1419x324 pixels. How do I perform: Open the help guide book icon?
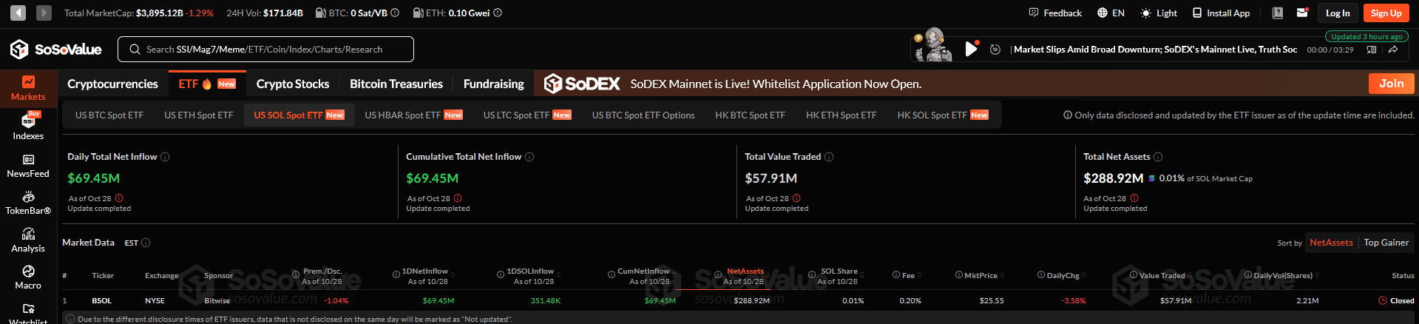coord(1277,13)
